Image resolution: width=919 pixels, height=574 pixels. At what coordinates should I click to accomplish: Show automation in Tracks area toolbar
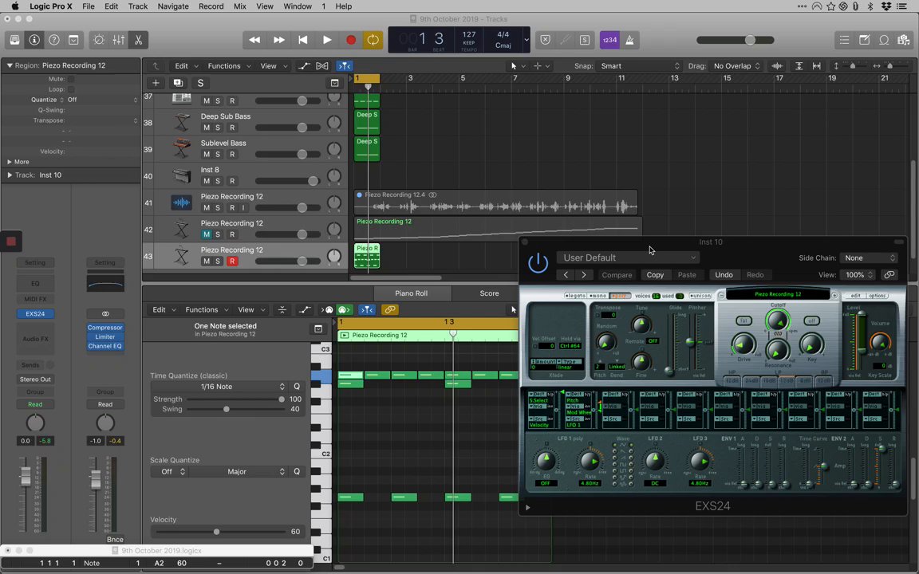click(304, 65)
